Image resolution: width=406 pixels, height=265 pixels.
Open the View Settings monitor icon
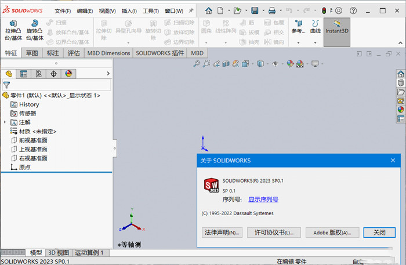point(315,64)
